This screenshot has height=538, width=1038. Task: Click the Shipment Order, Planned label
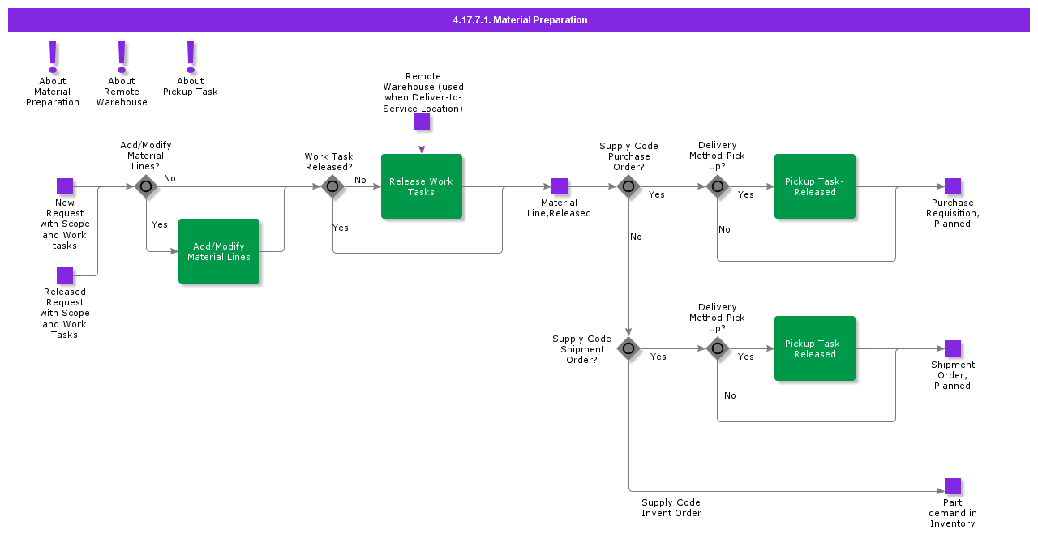pyautogui.click(x=953, y=375)
